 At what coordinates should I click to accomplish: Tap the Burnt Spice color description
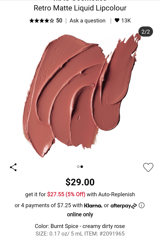tap(80, 226)
